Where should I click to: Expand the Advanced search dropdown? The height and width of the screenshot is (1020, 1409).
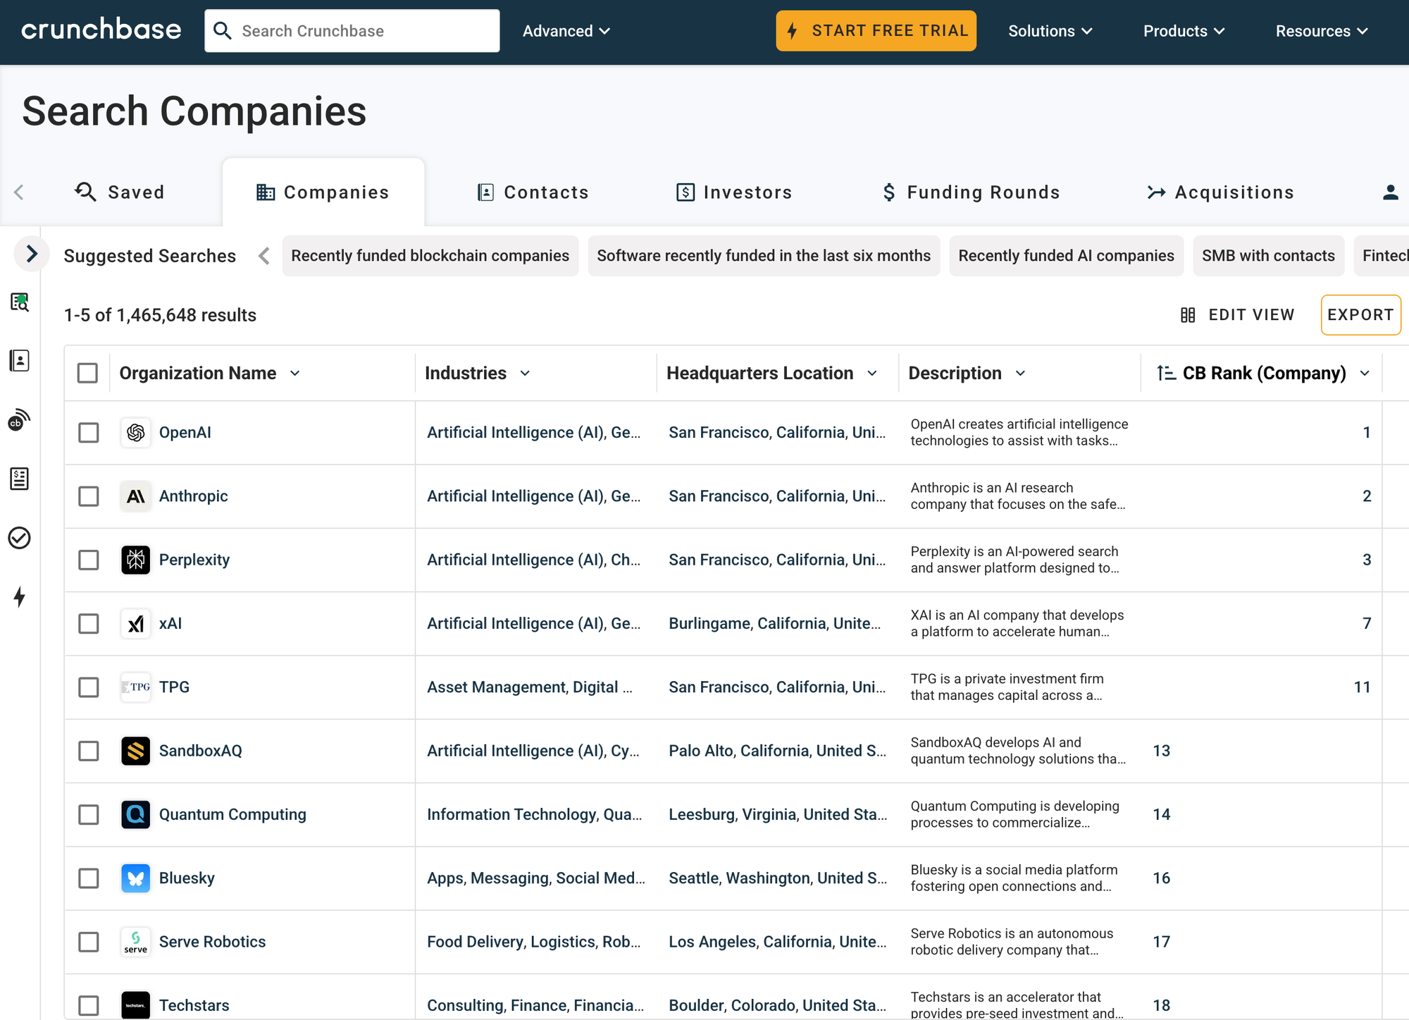(x=566, y=31)
